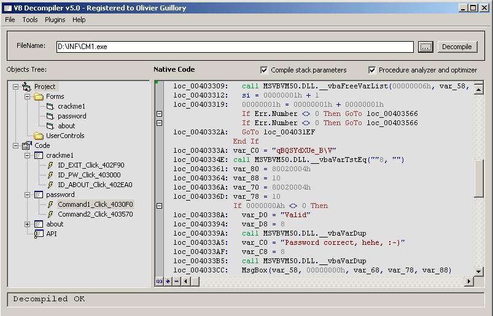Expand the about code module node
Image resolution: width=493 pixels, height=316 pixels.
(x=28, y=224)
